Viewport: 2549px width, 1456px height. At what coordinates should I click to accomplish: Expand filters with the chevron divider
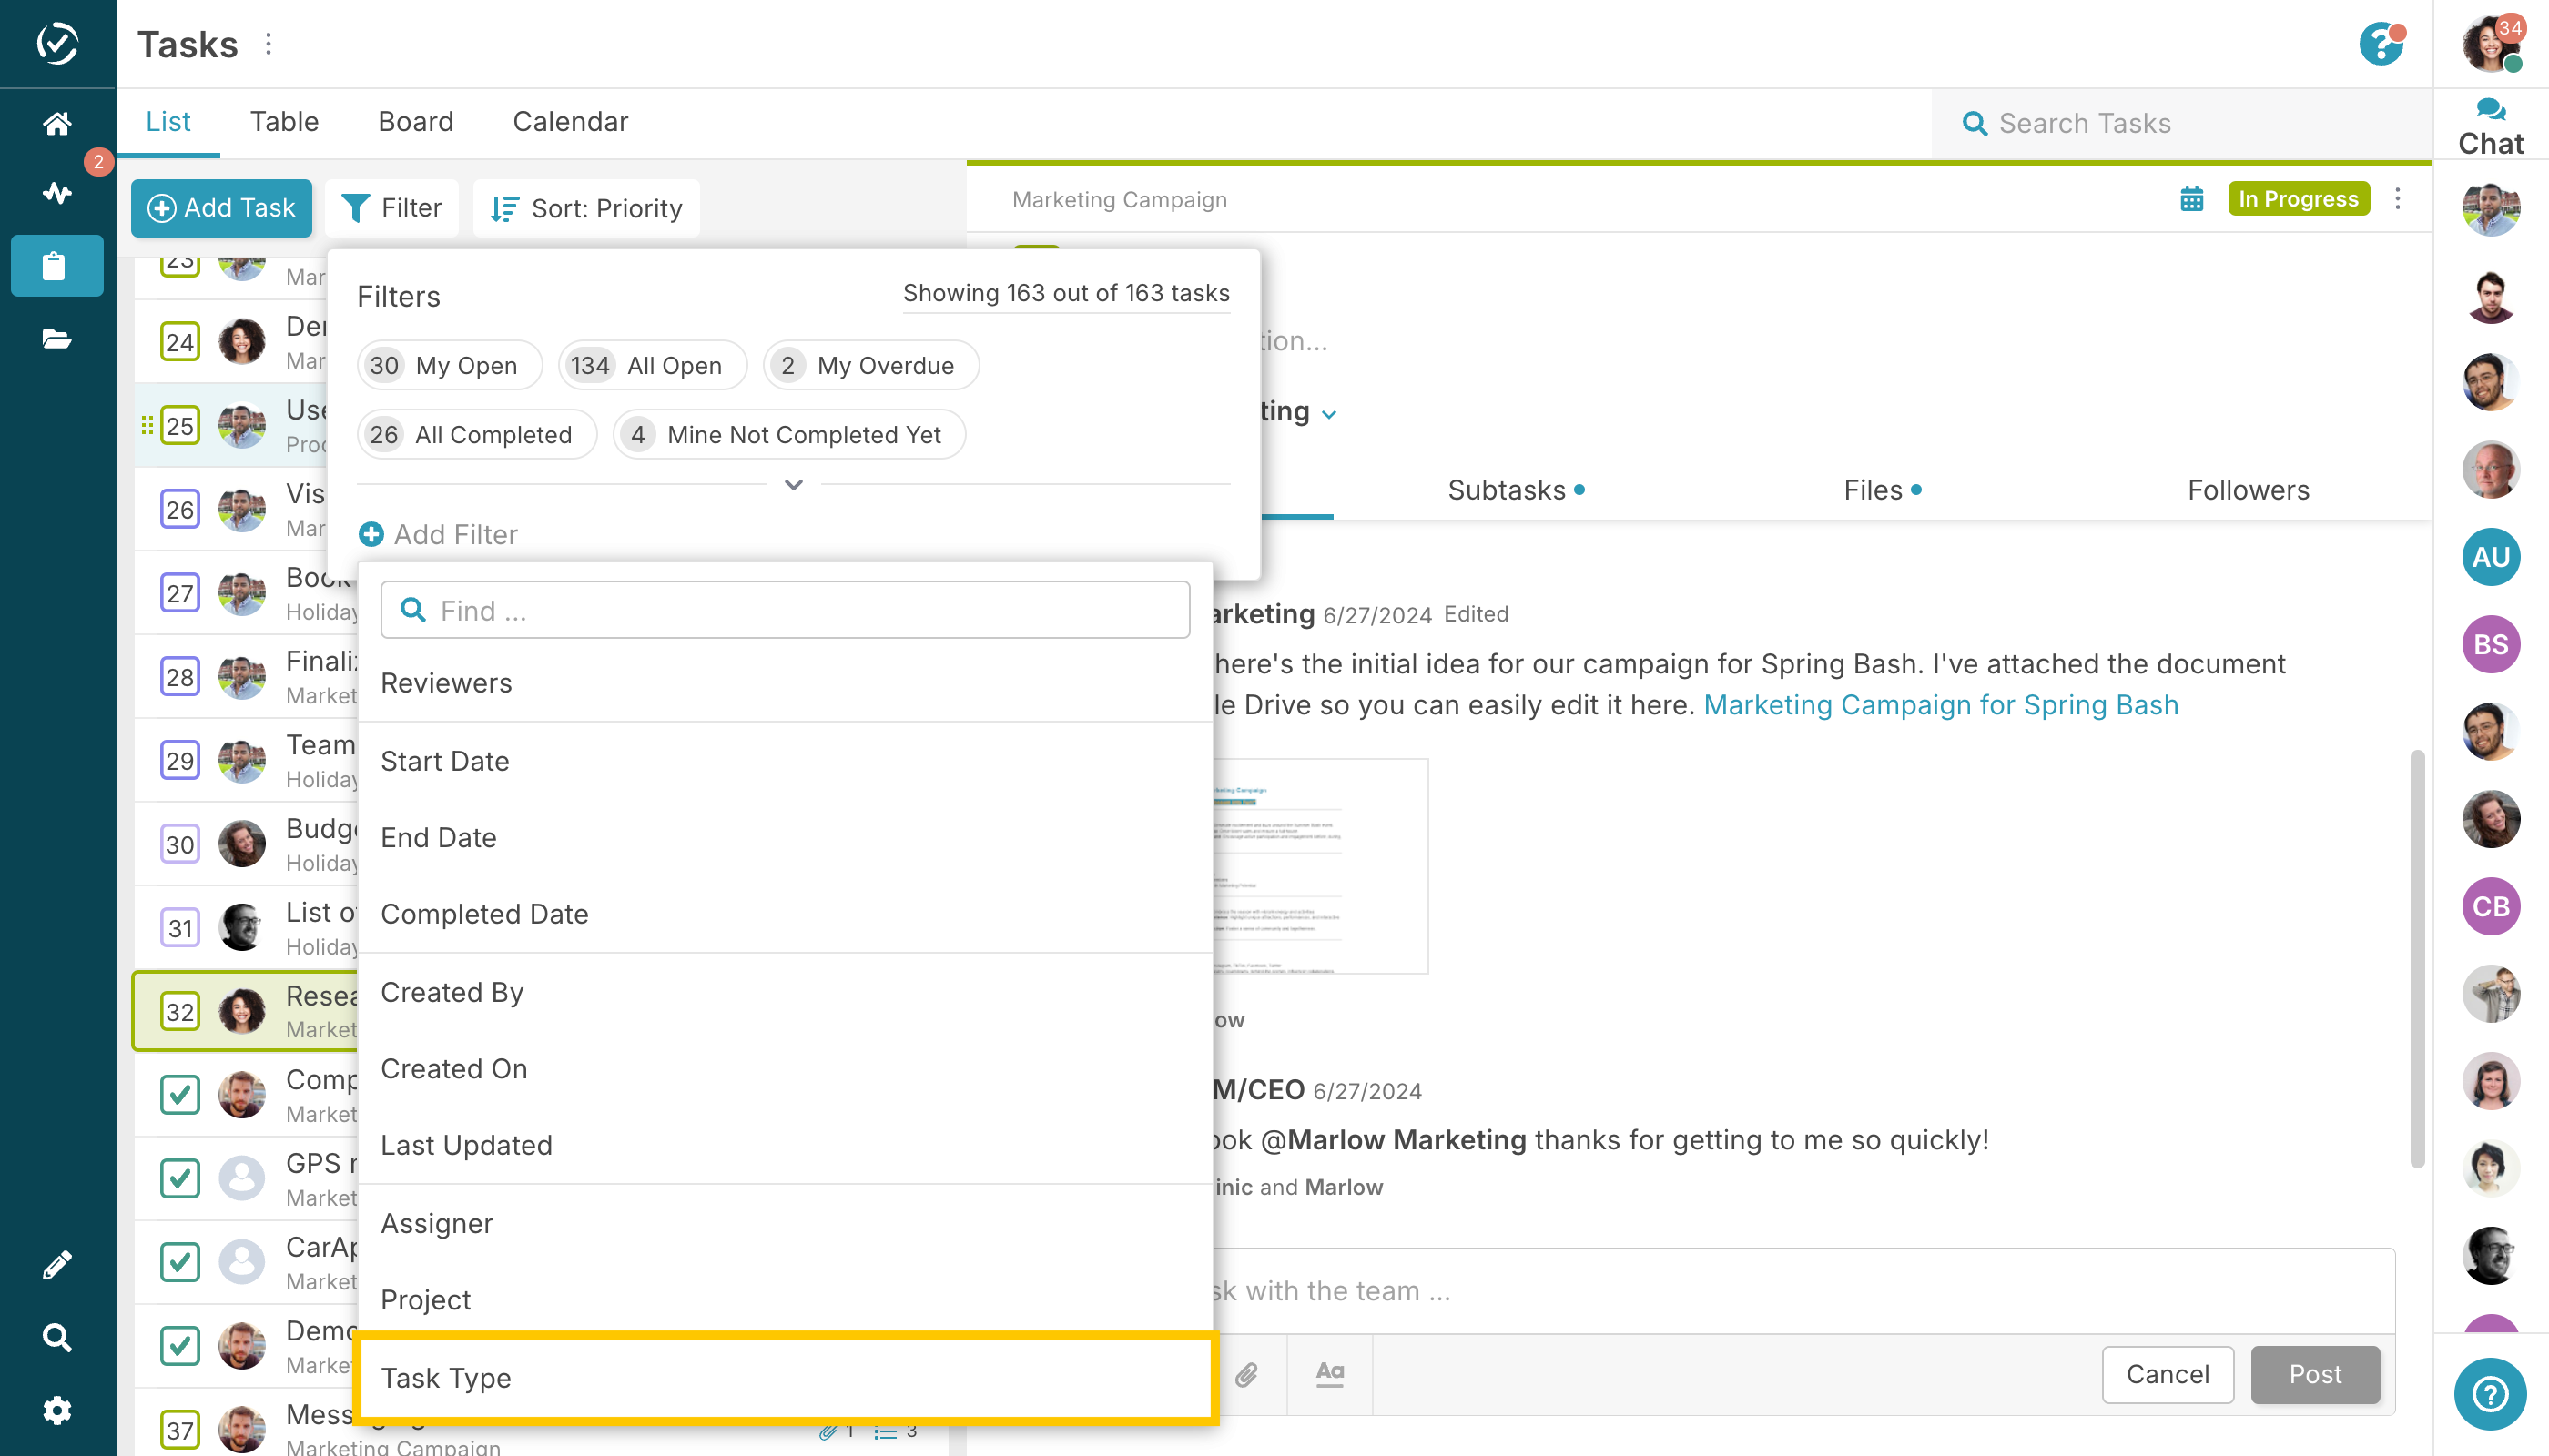(x=793, y=485)
